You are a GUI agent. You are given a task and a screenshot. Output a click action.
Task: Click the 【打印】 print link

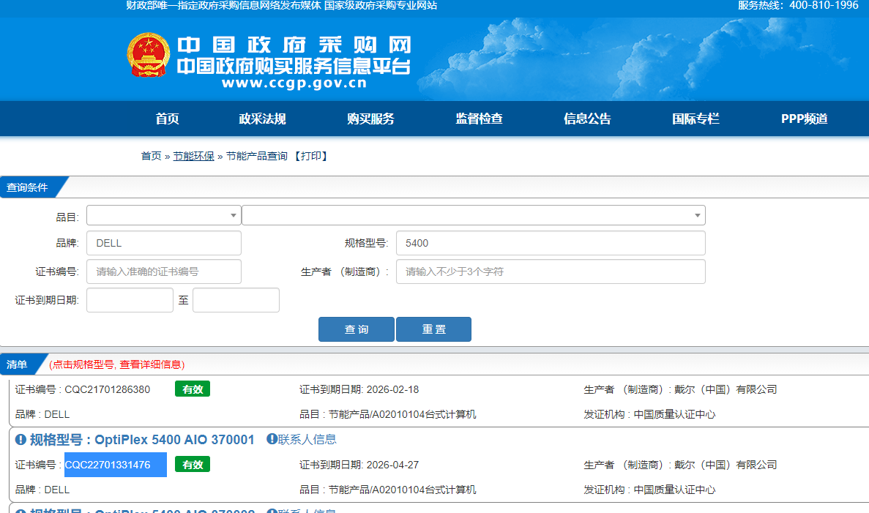click(310, 156)
